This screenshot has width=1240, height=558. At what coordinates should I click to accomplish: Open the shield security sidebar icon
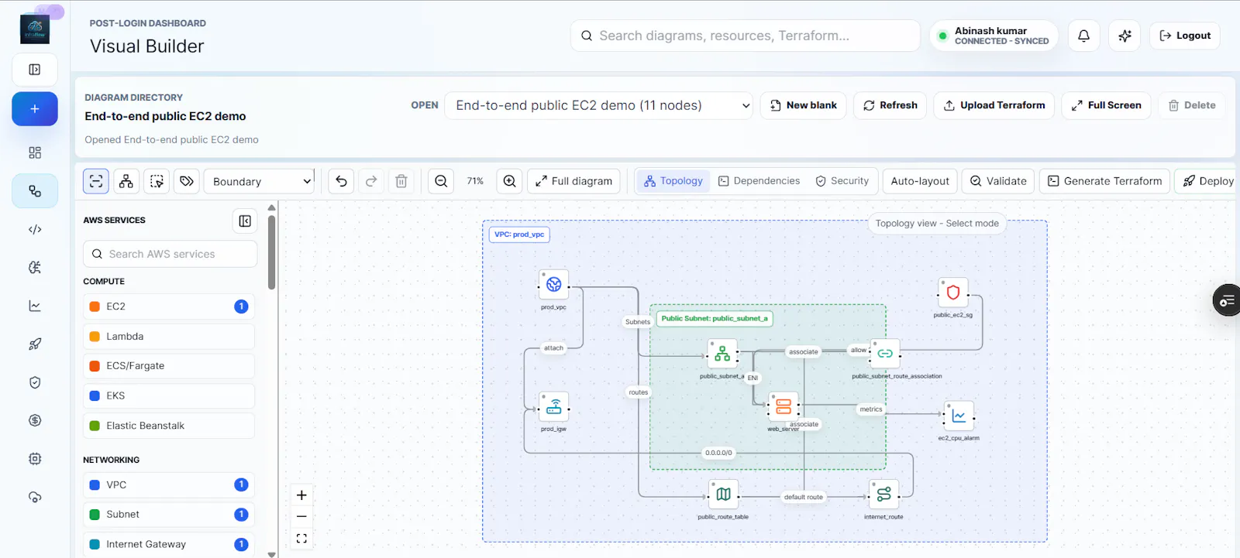pos(35,382)
